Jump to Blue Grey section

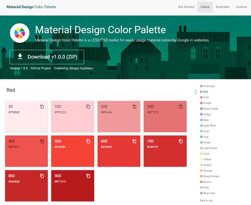coord(209,193)
